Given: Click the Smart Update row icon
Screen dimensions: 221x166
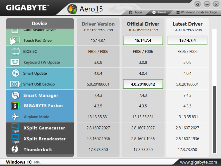Looking at the screenshot, I should (16, 73).
